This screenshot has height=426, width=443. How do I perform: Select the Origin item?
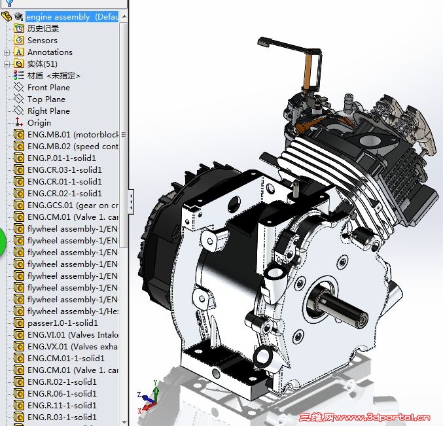point(39,123)
